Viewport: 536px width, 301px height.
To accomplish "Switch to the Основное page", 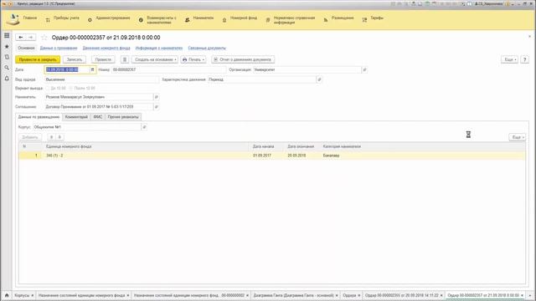I will 26,48.
